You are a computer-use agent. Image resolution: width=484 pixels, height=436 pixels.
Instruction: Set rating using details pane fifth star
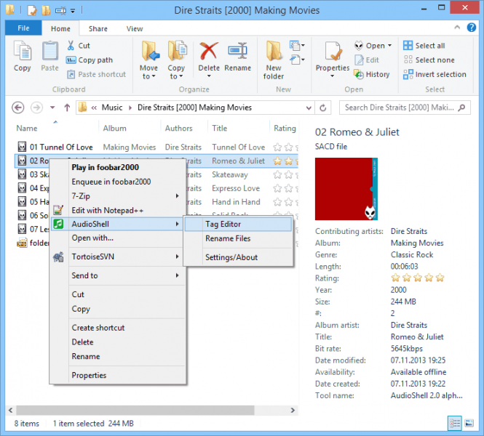click(440, 278)
